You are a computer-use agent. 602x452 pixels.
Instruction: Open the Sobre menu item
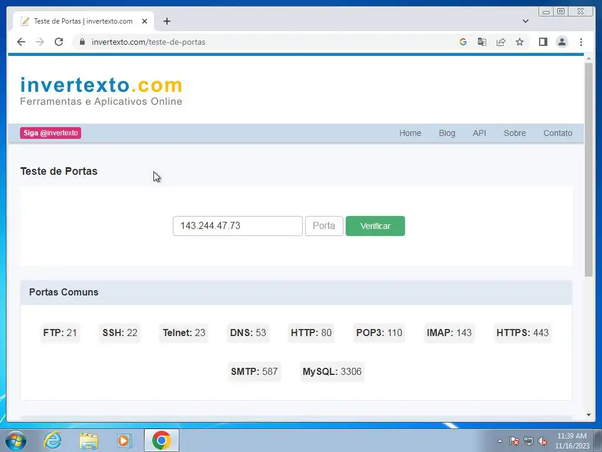point(514,133)
